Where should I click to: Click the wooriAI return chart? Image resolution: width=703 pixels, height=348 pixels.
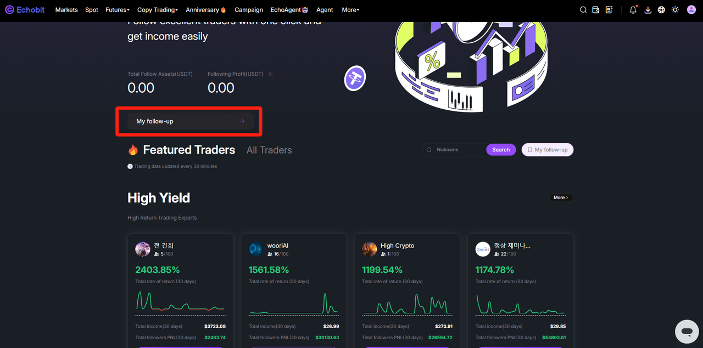(294, 302)
